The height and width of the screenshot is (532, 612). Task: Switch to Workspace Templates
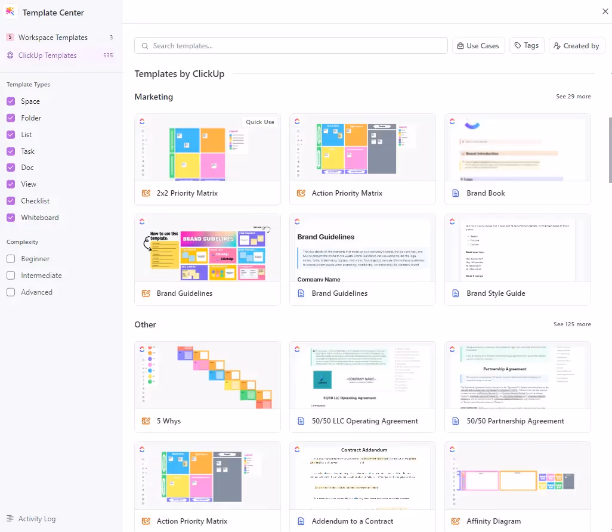(x=53, y=38)
